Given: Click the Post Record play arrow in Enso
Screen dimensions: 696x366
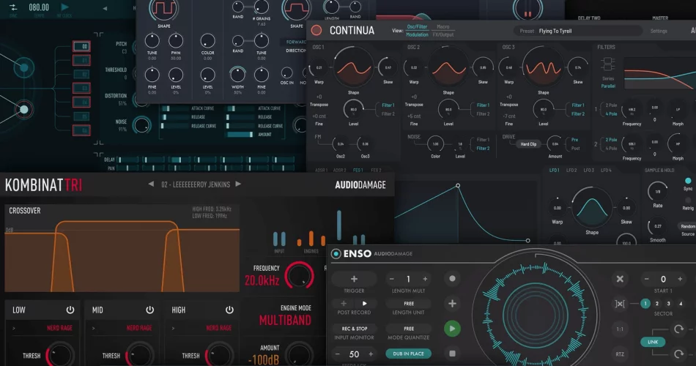Looking at the screenshot, I should pos(364,304).
